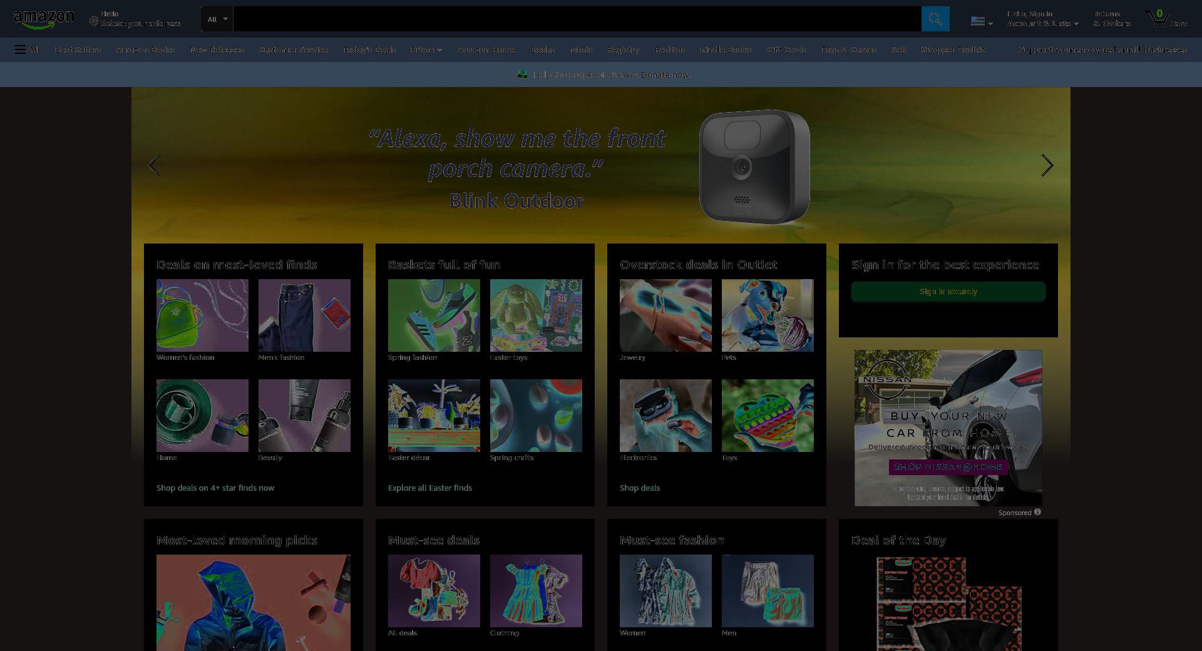Viewport: 1202px width, 651px height.
Task: Open Women's fashion thumbnail
Action: click(202, 315)
